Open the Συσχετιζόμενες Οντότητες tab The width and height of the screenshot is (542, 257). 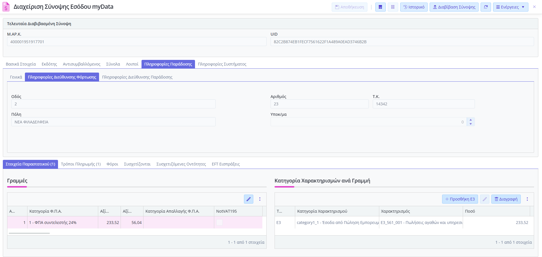(181, 164)
